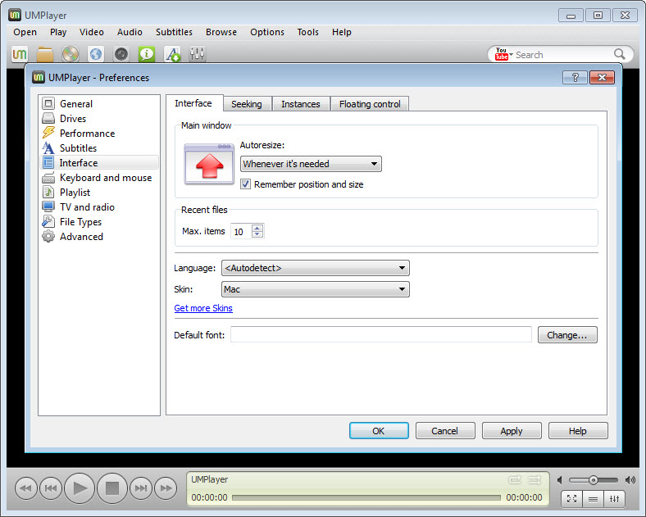Viewport: 646px width, 517px height.
Task: Click the rewind playback button
Action: [26, 488]
